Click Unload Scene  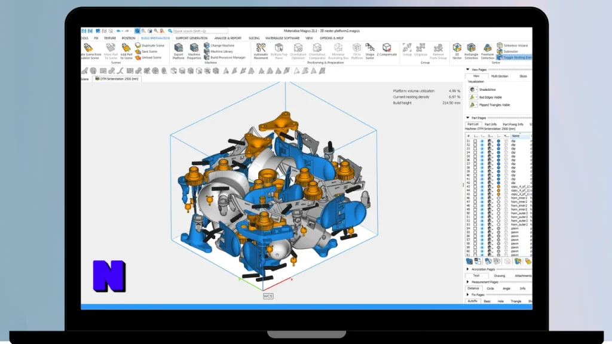point(148,57)
